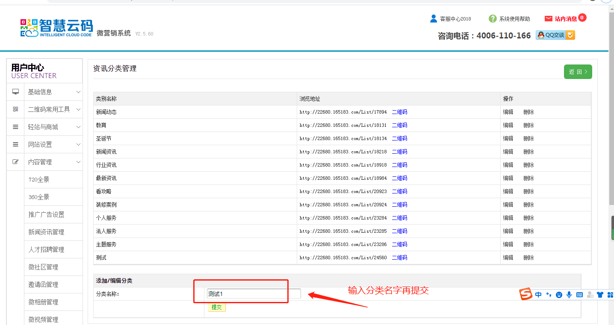The image size is (614, 325).
Task: Open the soft keyboard icon in the IME toolbar
Action: pos(579,295)
